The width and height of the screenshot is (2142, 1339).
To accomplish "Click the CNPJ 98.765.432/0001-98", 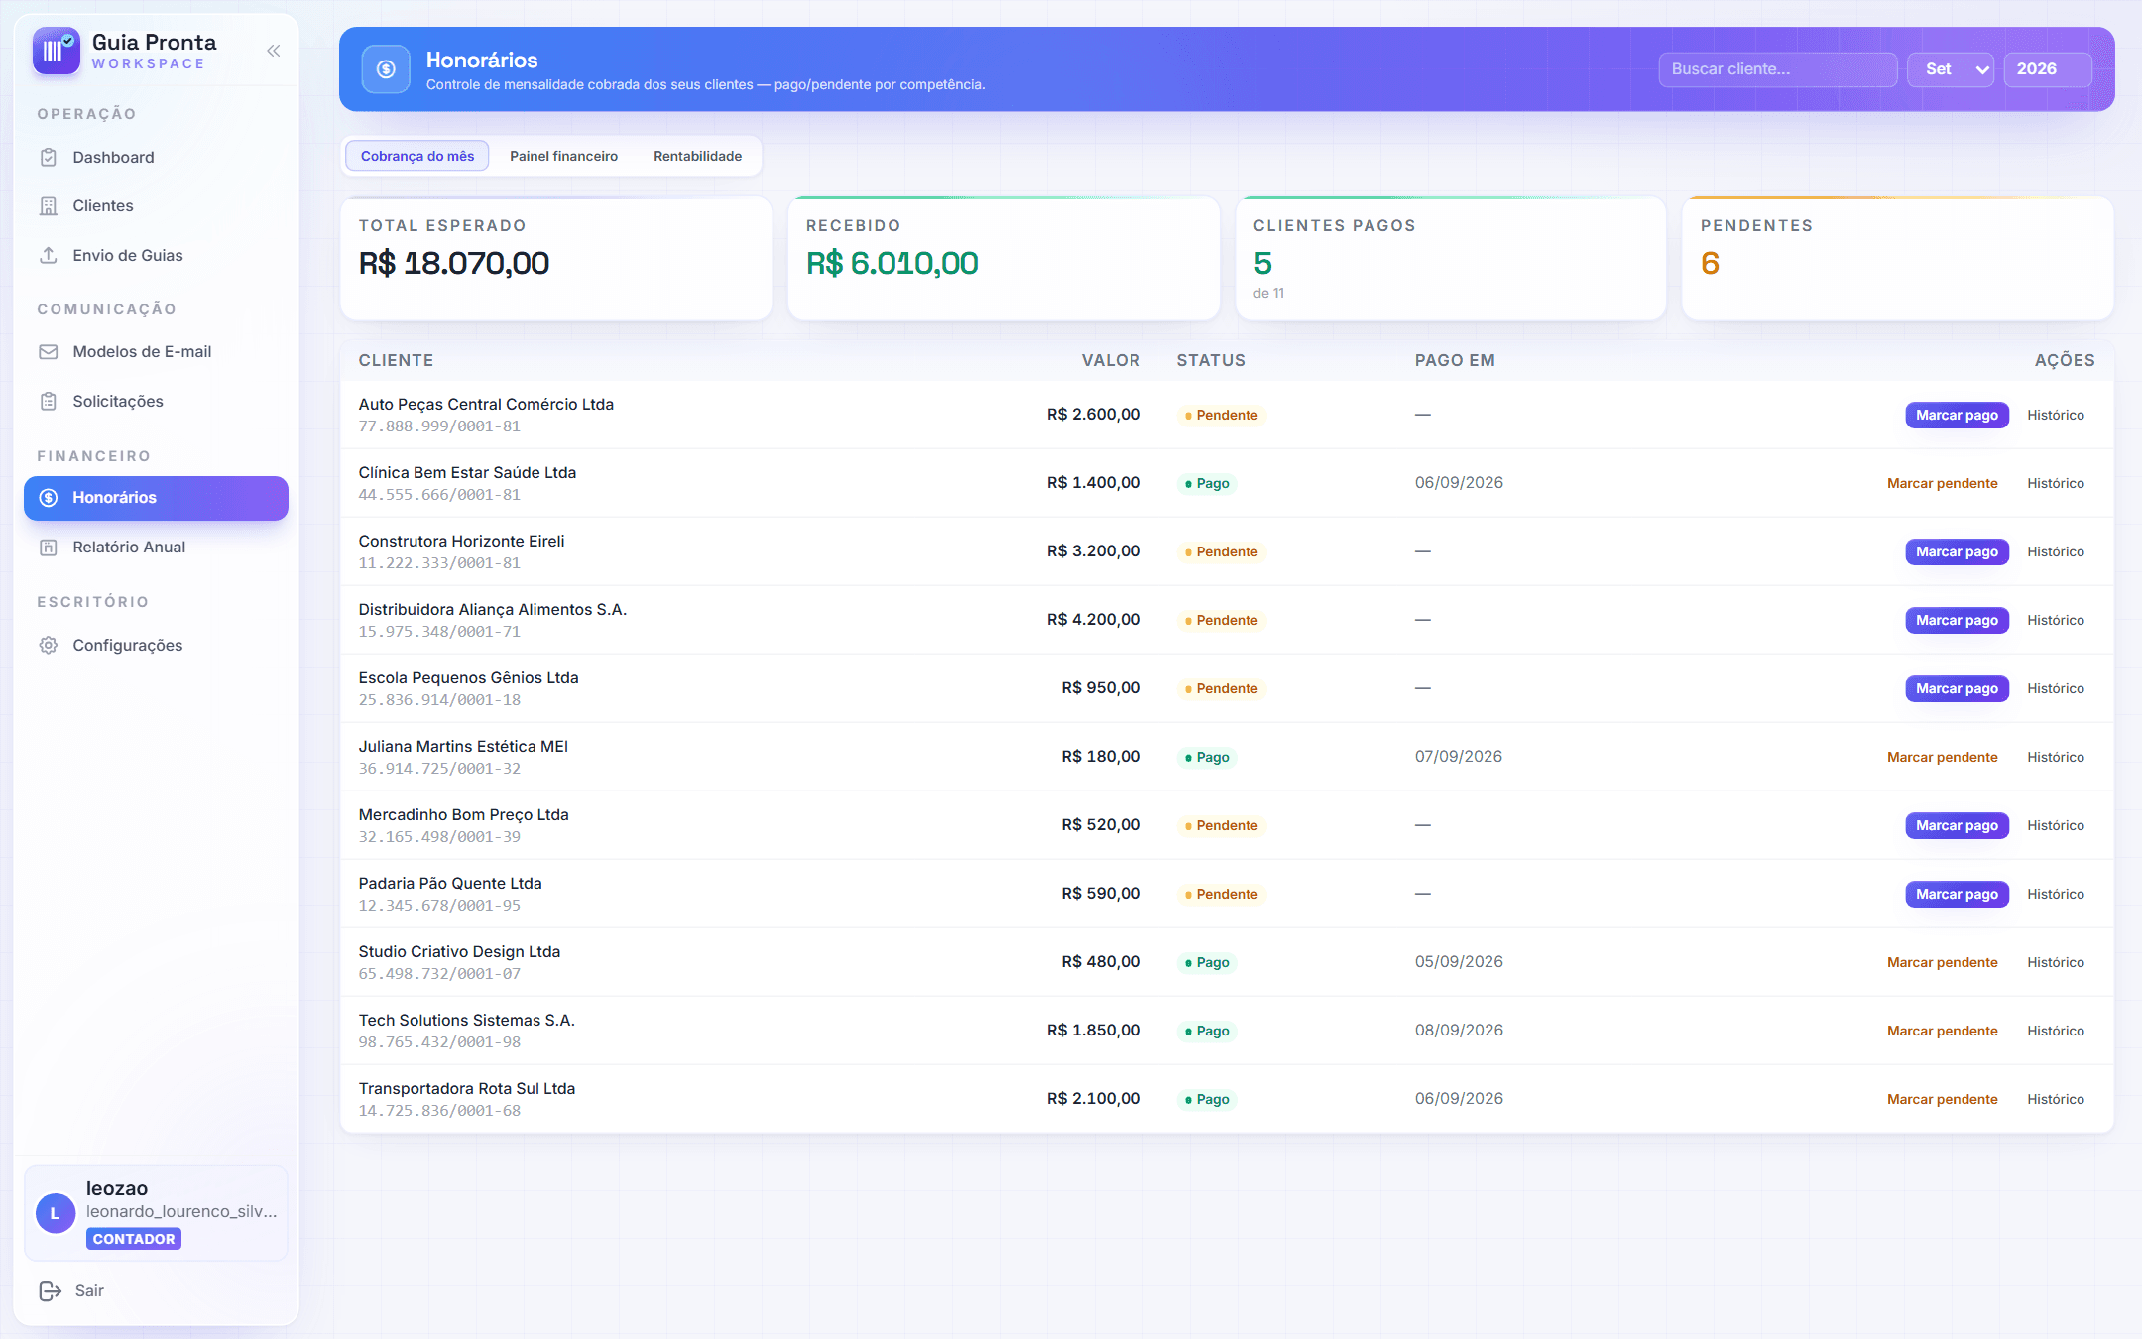I will (439, 1042).
